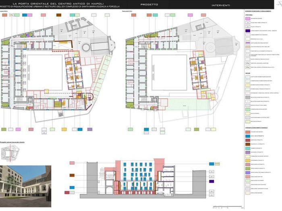Click the circular rotunda in the left floor plan
Viewport: 282px width, 211px height.
tap(87, 47)
